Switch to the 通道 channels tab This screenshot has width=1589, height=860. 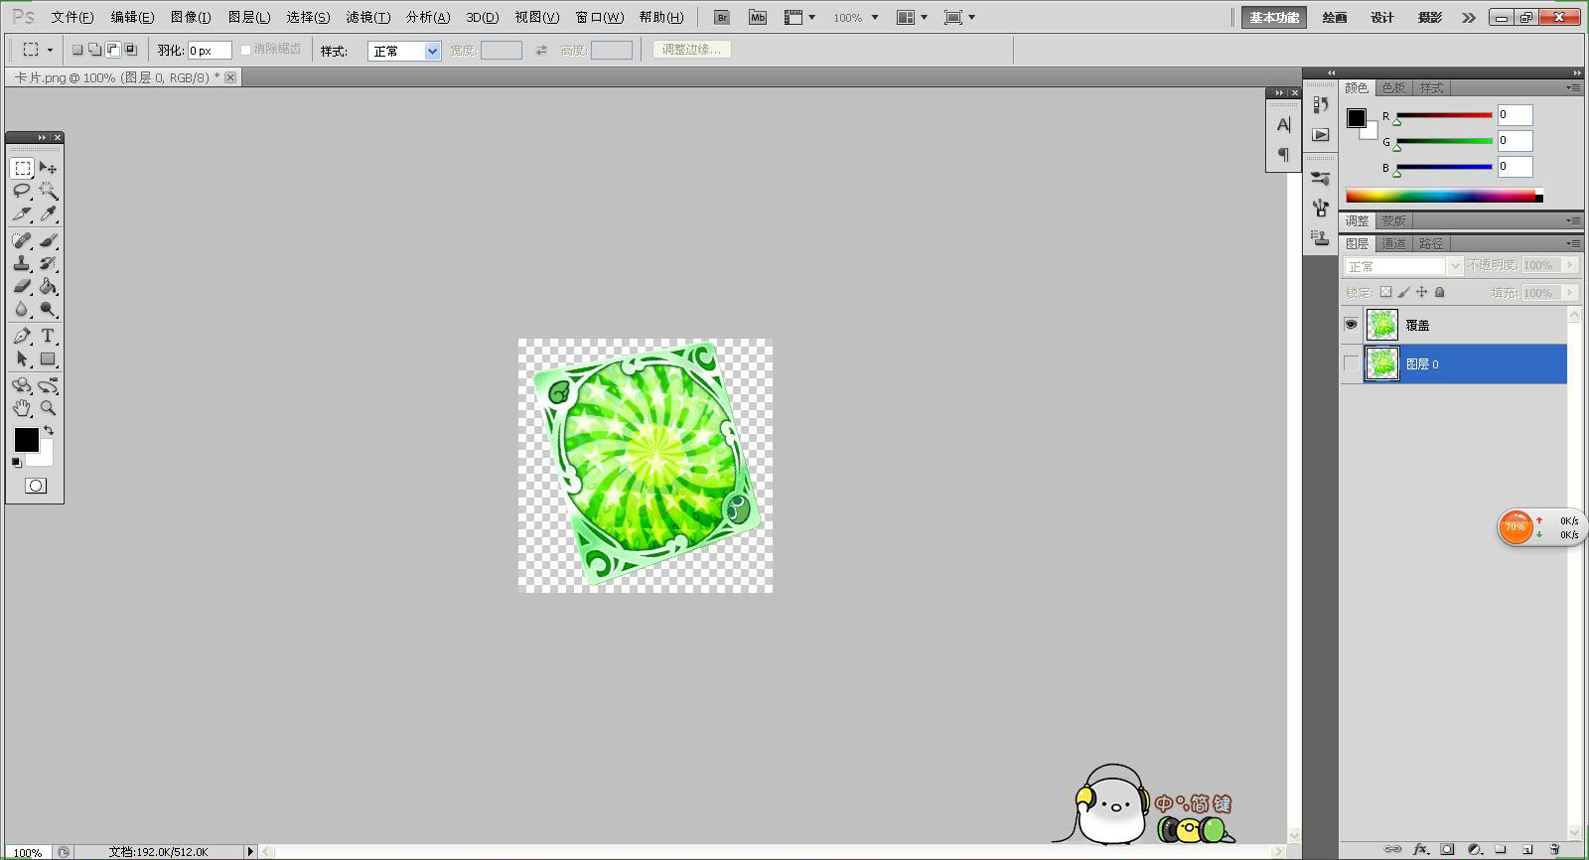point(1393,243)
